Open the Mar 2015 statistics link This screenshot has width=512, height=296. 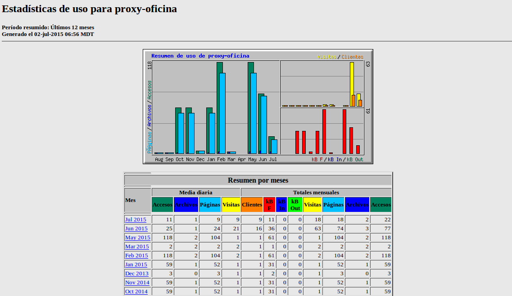(137, 247)
